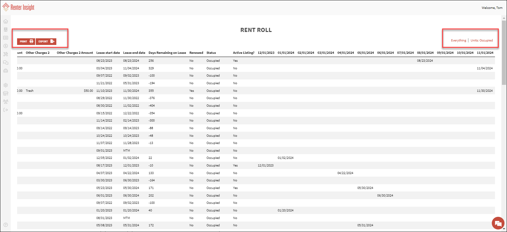Click the 06/30/2024 expiration cell
The width and height of the screenshot is (507, 232).
[x=385, y=196]
